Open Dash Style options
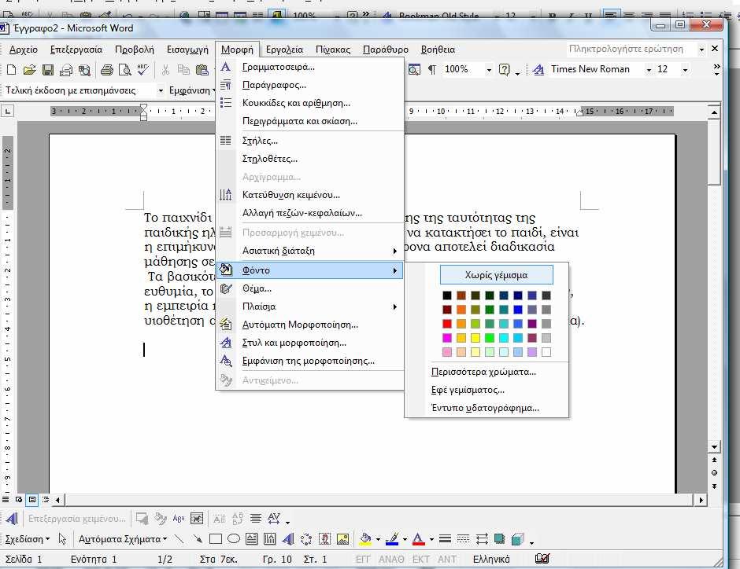Image resolution: width=740 pixels, height=569 pixels. point(464,539)
